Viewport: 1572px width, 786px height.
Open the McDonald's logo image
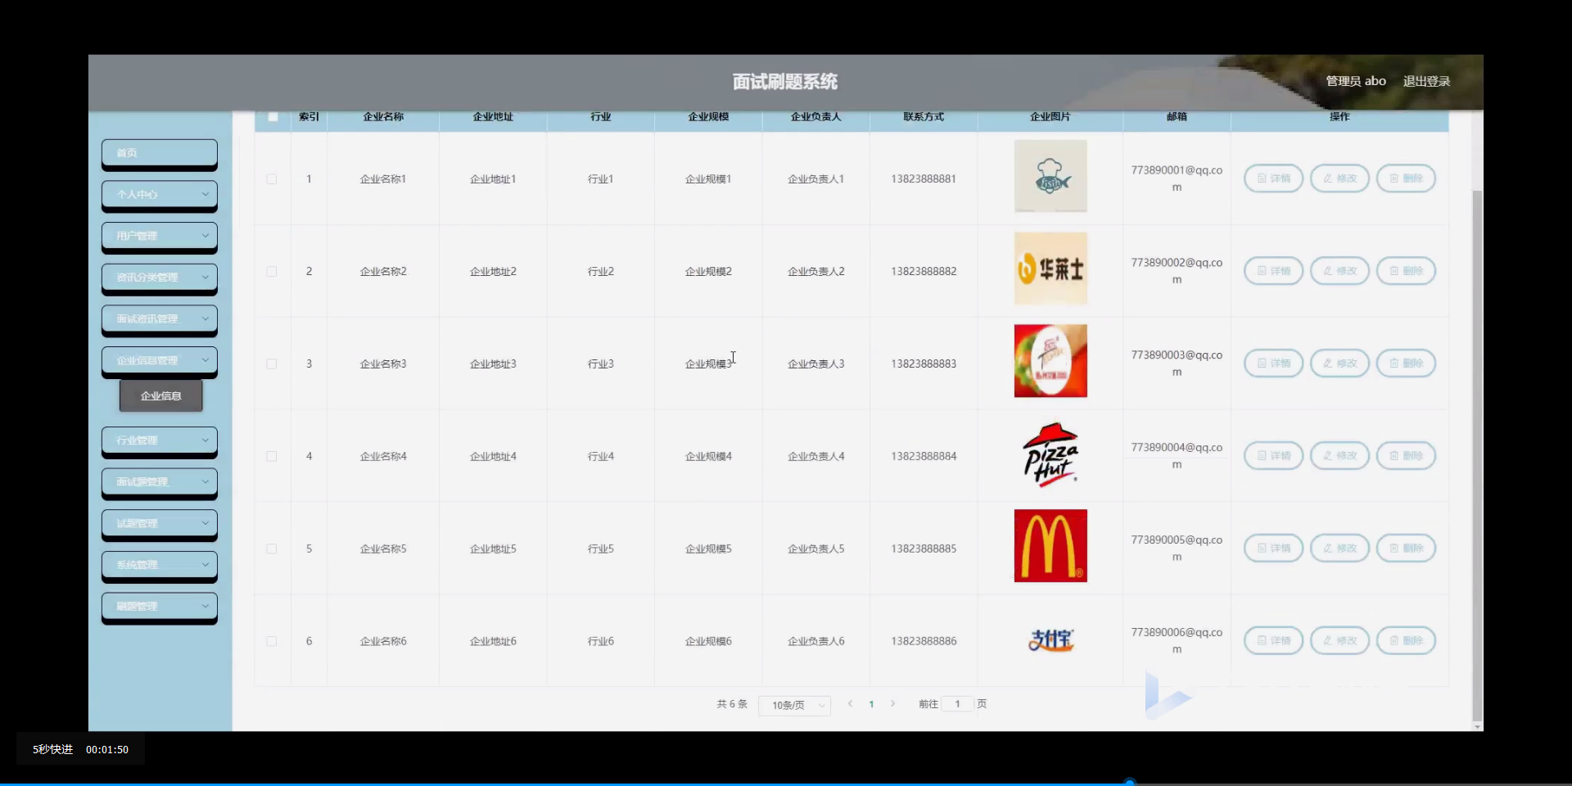[x=1050, y=546]
